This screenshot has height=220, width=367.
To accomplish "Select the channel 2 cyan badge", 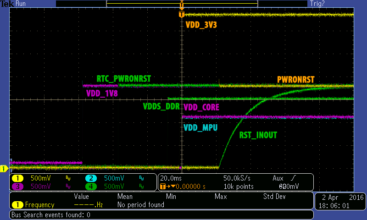I will [x=91, y=178].
